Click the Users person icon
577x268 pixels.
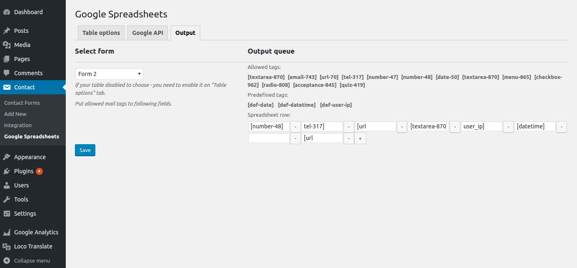pos(7,185)
